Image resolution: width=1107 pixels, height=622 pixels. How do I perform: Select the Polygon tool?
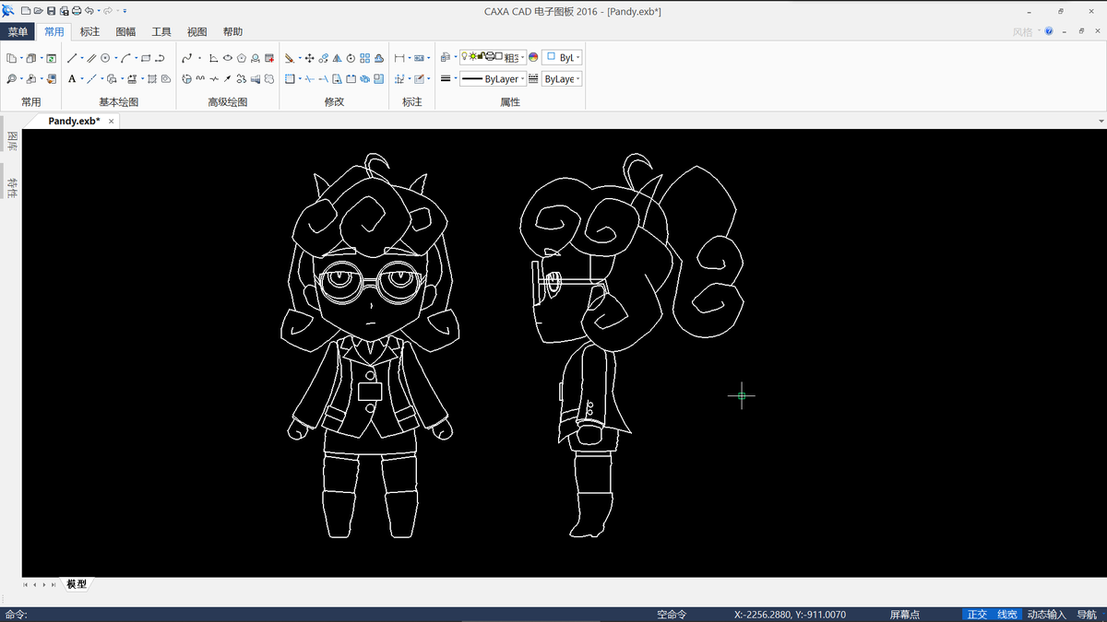pos(241,58)
